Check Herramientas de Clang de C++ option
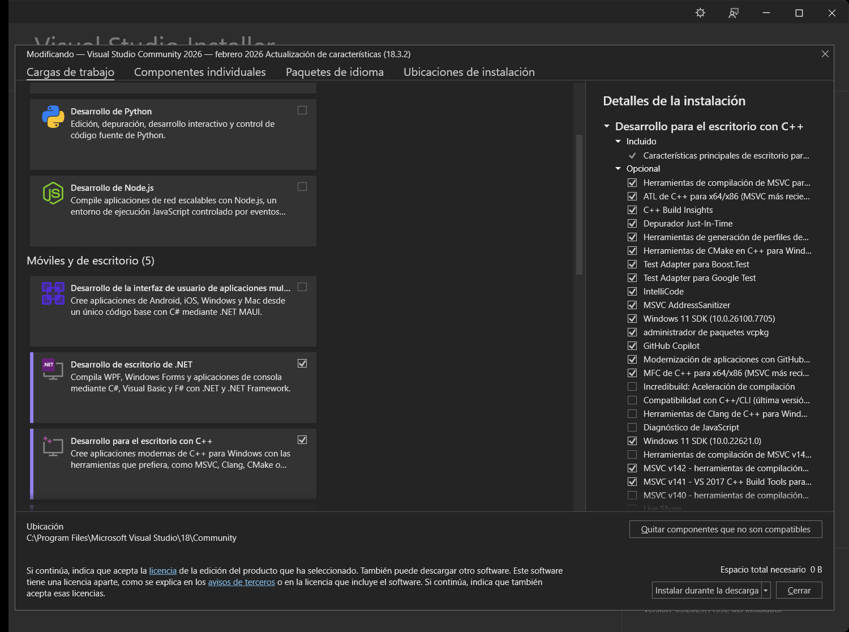 (632, 414)
